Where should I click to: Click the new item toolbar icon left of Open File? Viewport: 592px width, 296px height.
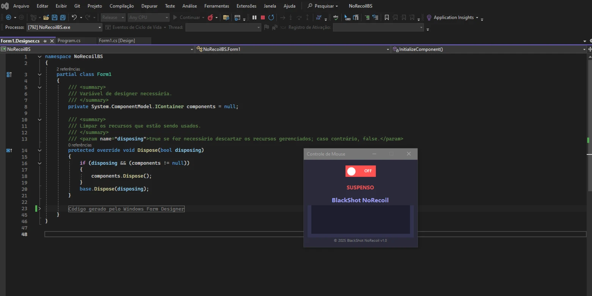pos(33,17)
